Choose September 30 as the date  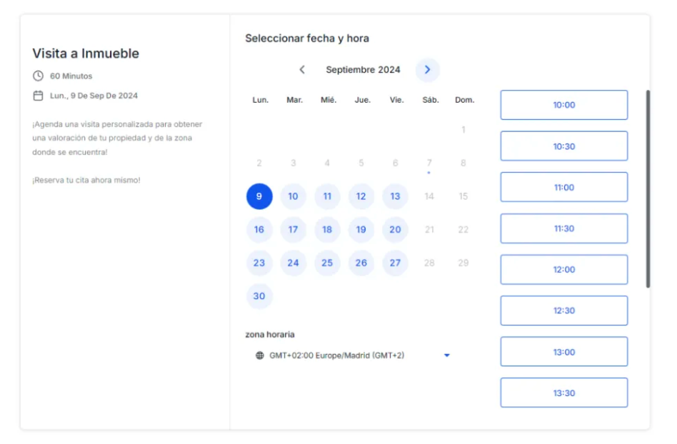click(259, 296)
